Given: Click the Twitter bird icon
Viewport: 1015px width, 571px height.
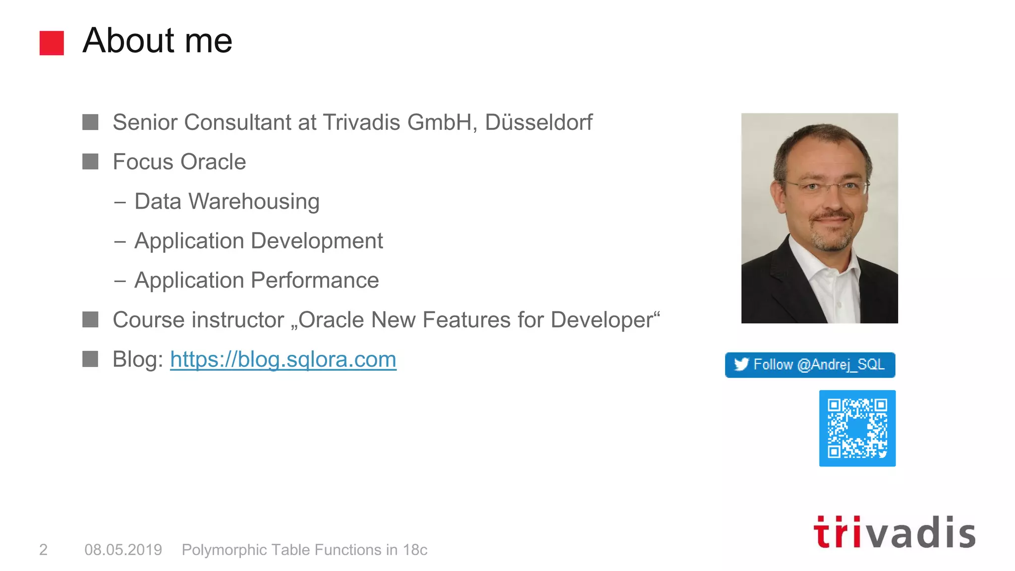Looking at the screenshot, I should [x=741, y=365].
